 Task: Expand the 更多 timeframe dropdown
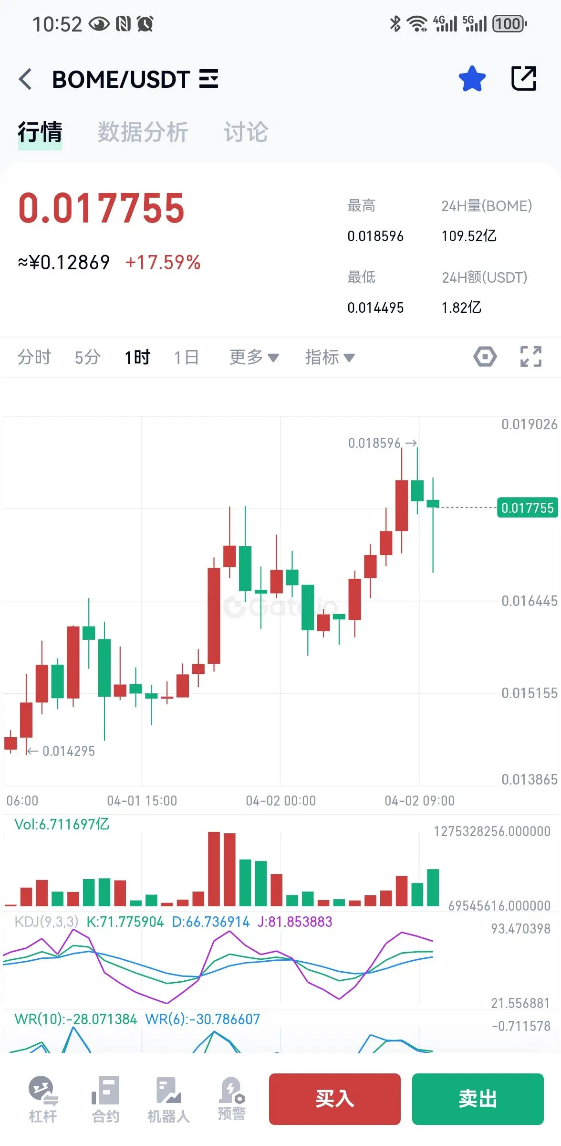coord(254,357)
